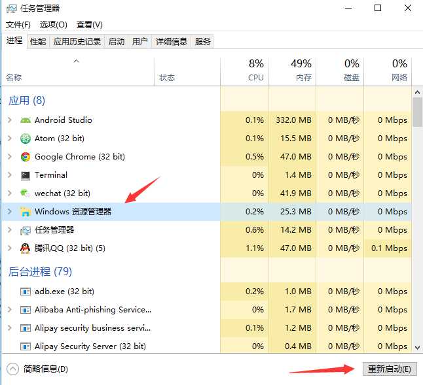Expand the wechat (32 bit) row
423x385 pixels.
pyautogui.click(x=10, y=193)
